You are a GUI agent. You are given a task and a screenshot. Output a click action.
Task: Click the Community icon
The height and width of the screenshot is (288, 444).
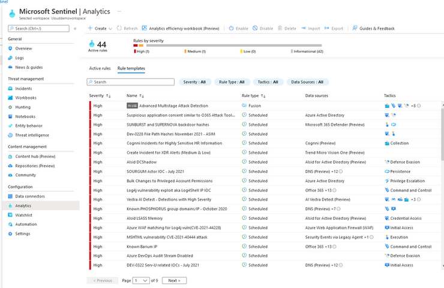tap(10, 175)
